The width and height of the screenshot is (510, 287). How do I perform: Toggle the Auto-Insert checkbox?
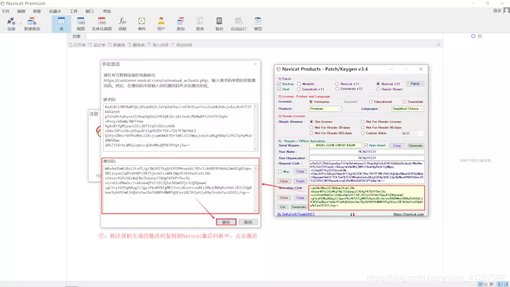[366, 145]
